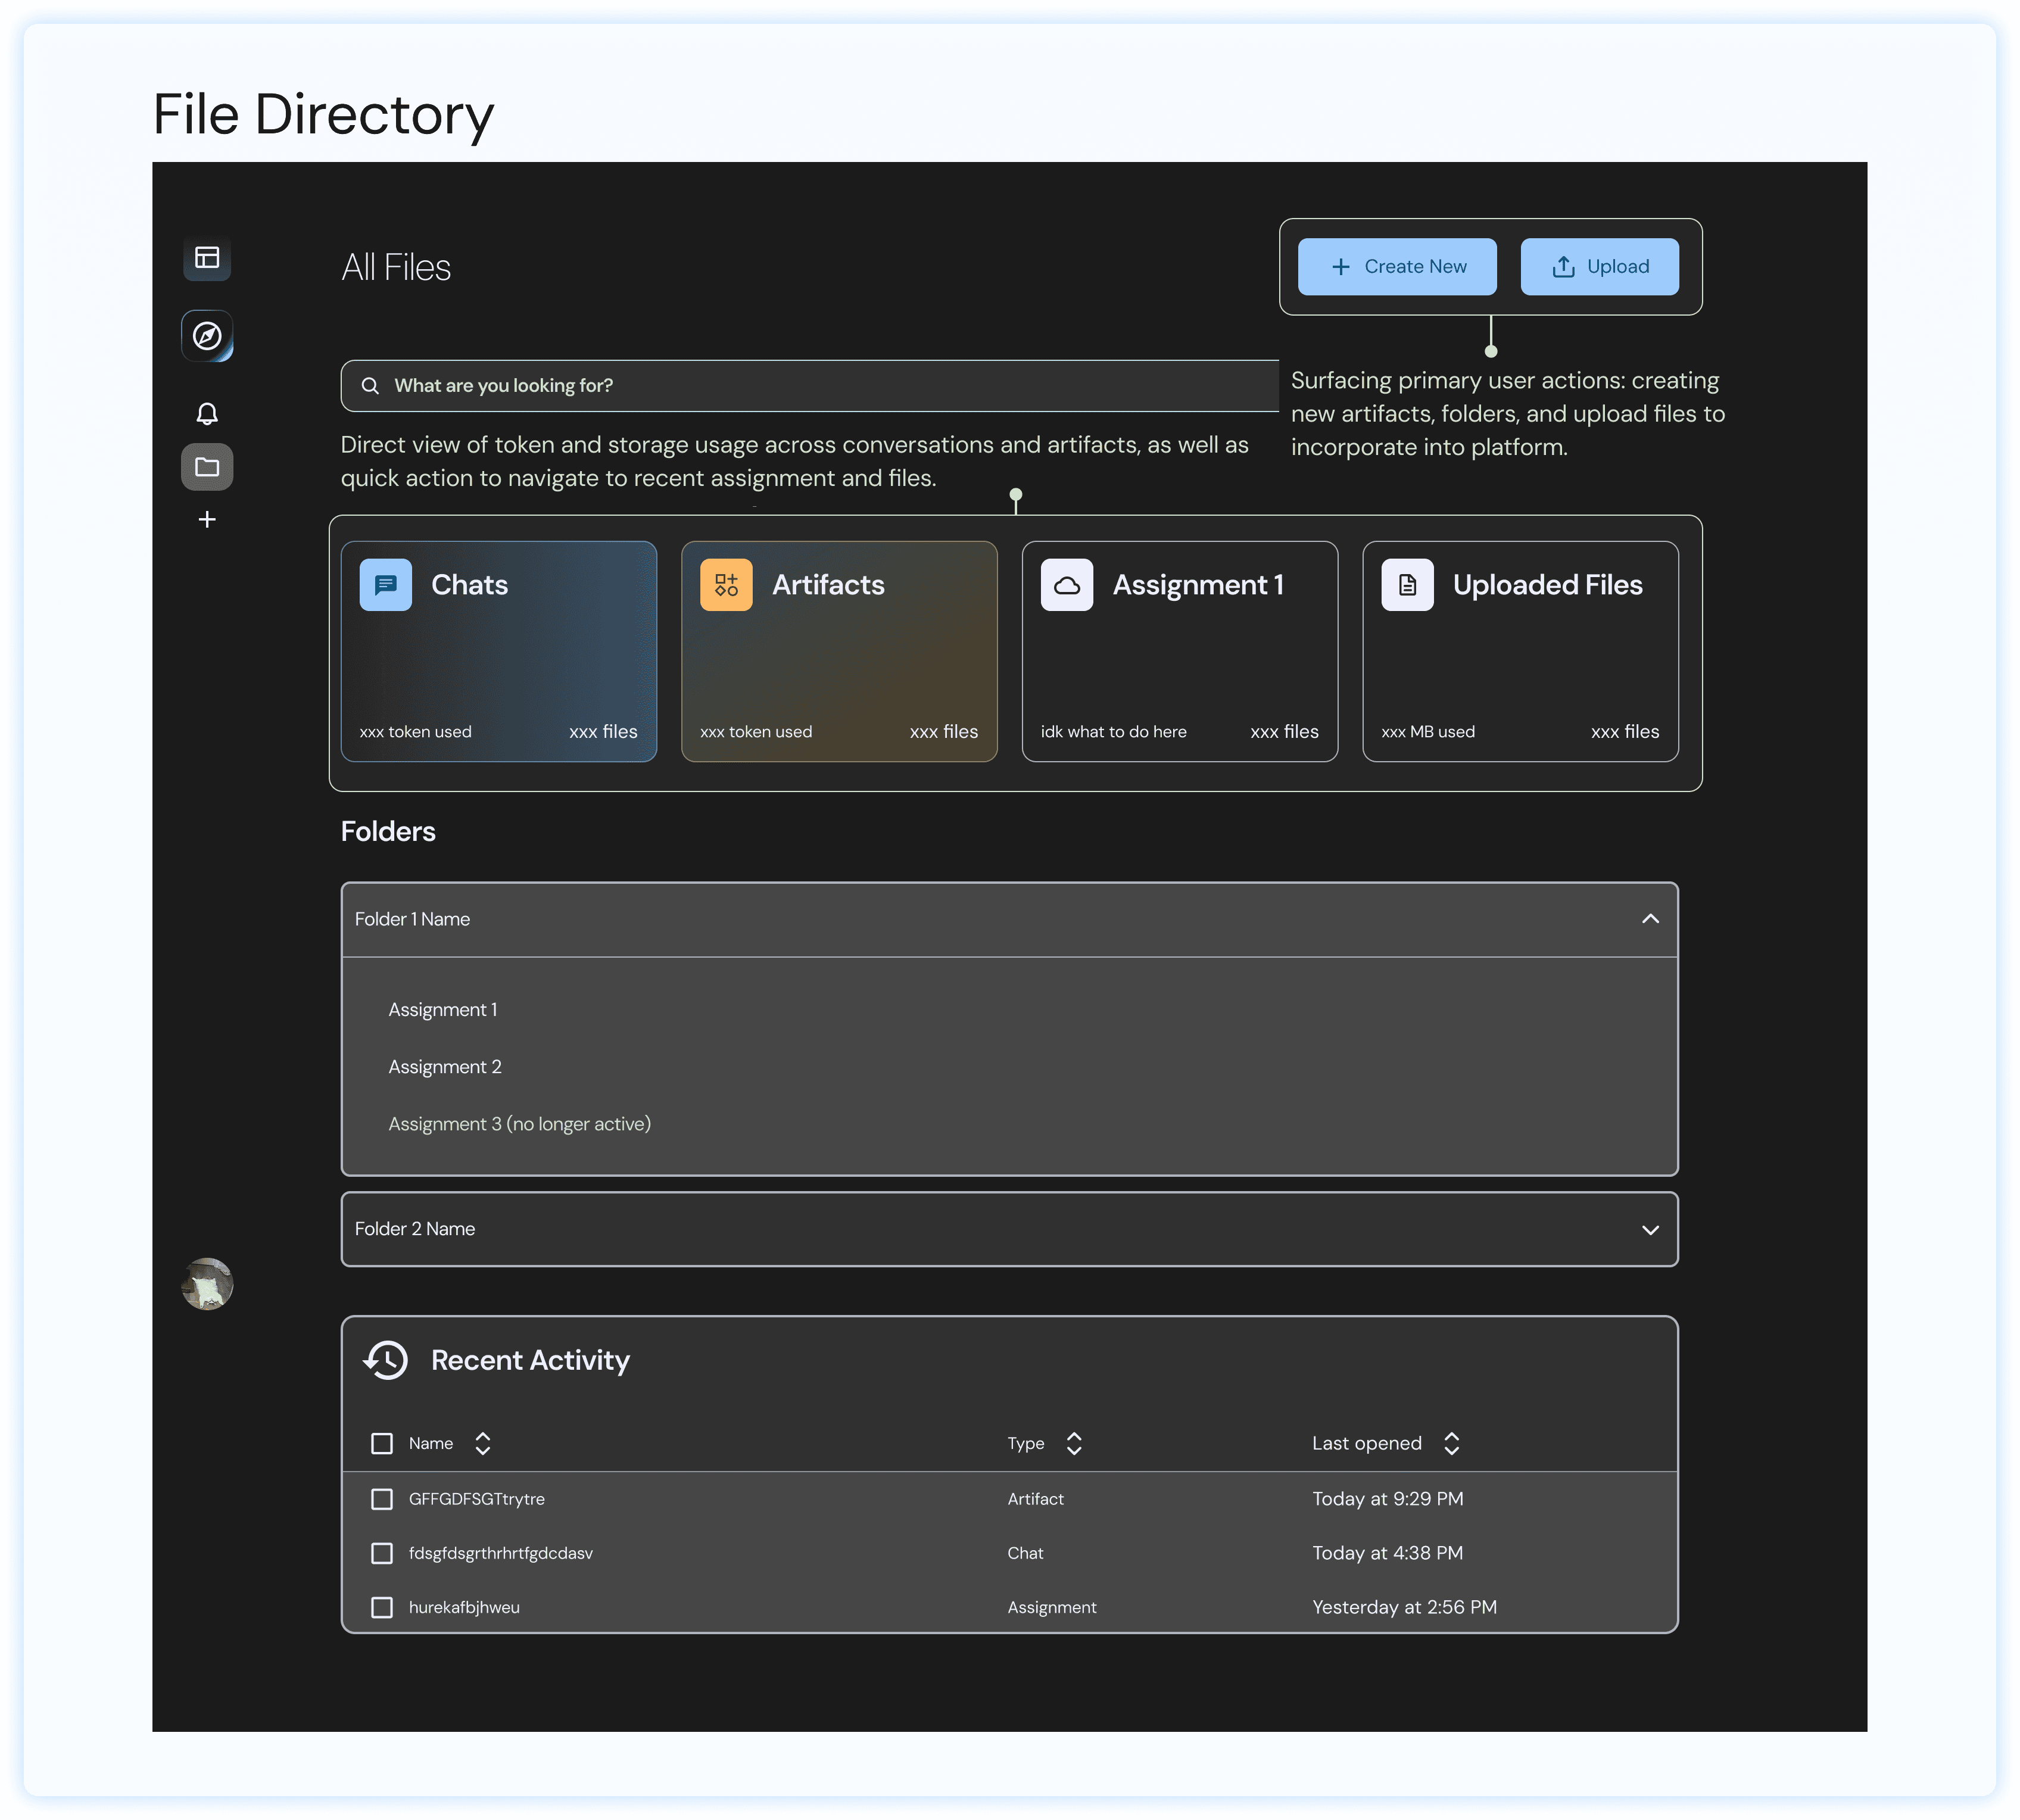2020x1820 pixels.
Task: Click the notifications bell icon
Action: click(x=207, y=413)
